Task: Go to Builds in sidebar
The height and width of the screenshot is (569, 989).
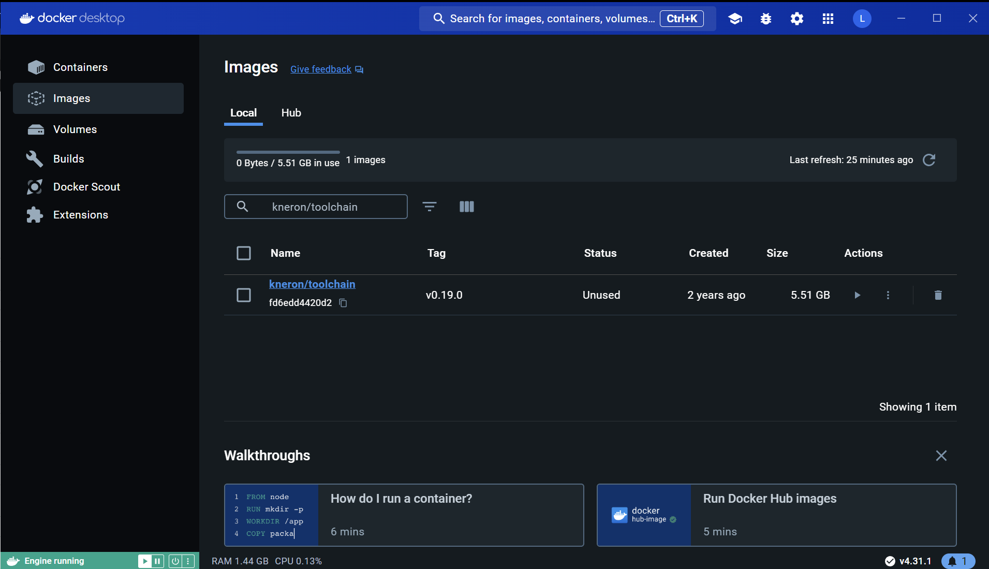Action: coord(98,159)
